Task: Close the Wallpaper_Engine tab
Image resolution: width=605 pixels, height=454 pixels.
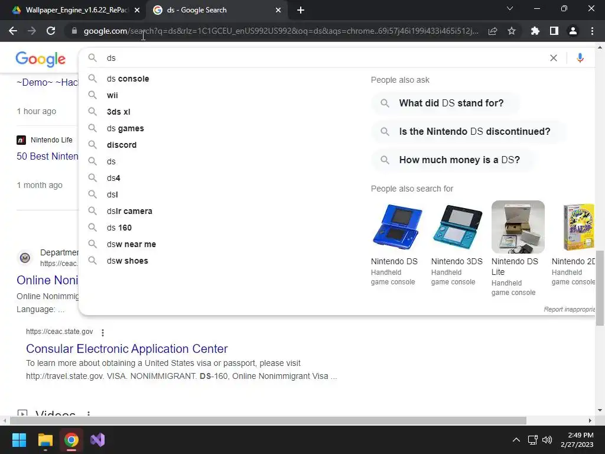Action: (137, 10)
